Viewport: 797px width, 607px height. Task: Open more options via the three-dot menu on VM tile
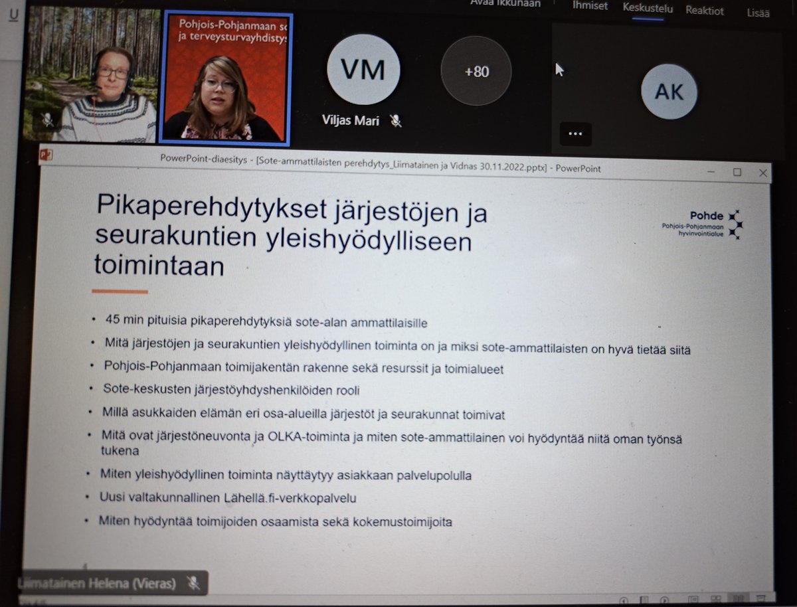coord(575,133)
